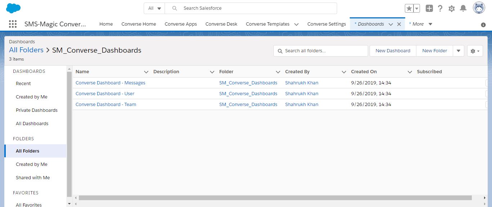Open the Name column sort menu
This screenshot has height=207, width=492.
click(146, 72)
